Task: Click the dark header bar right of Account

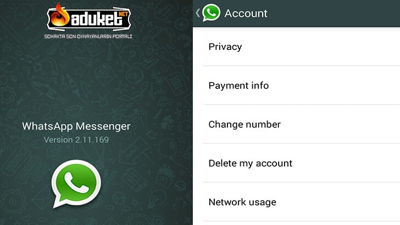Action: tap(334, 13)
